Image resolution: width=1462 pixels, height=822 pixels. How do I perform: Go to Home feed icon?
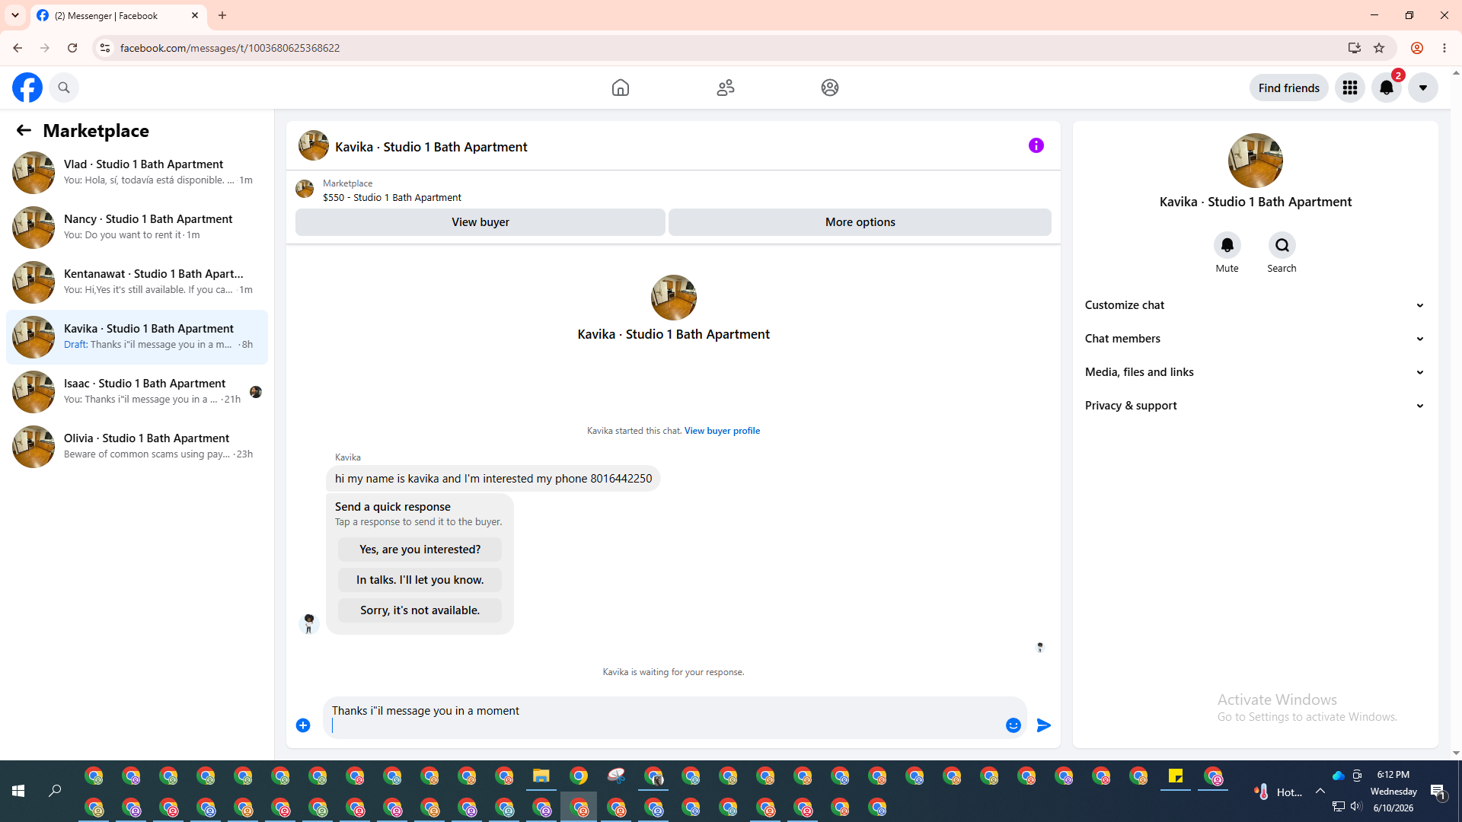click(621, 88)
